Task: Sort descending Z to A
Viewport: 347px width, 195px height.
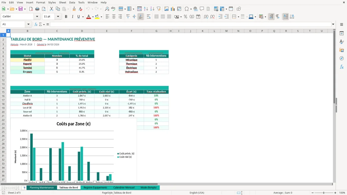Action: pyautogui.click(x=152, y=9)
